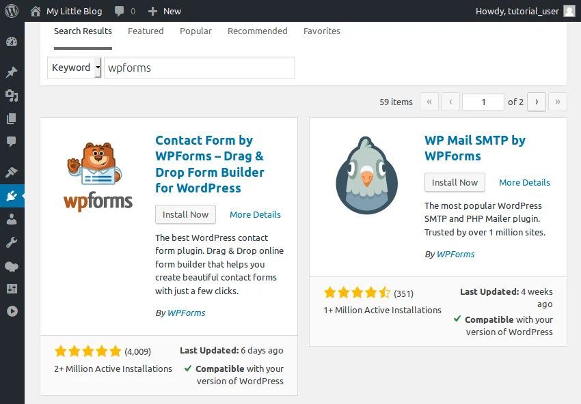
Task: Click the 2+ Million Active Installations text
Action: tap(113, 369)
